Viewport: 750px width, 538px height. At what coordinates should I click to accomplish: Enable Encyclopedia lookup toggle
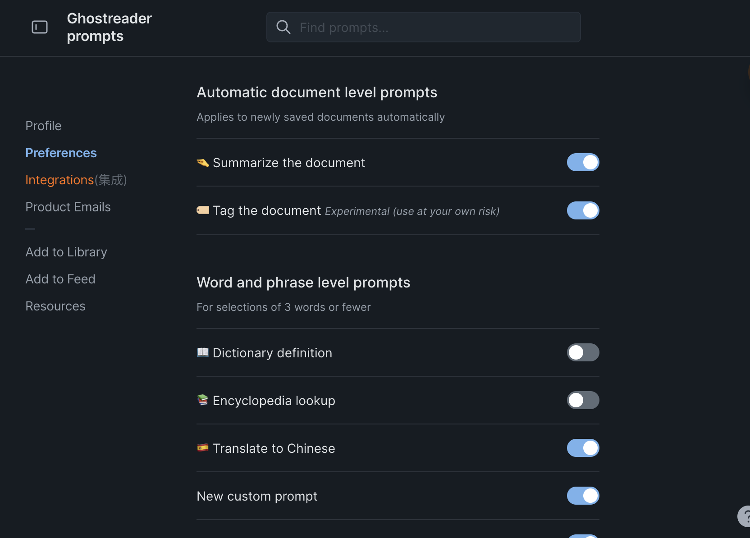tap(583, 400)
